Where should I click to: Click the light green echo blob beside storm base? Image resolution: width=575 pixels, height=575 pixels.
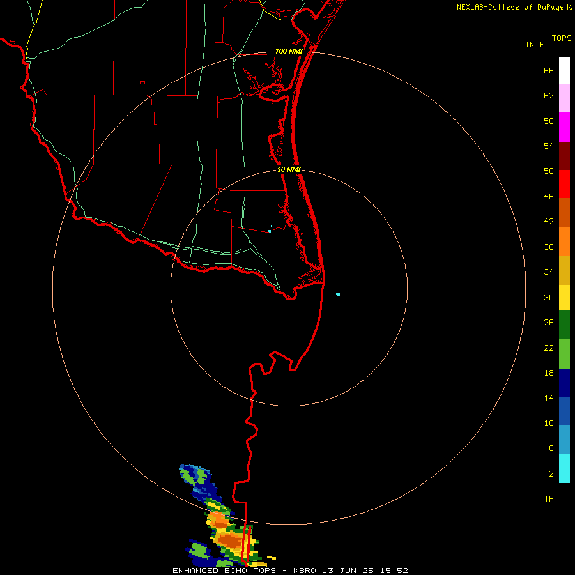[198, 551]
